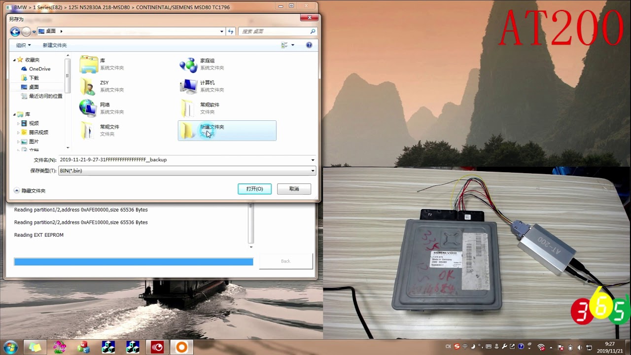
Task: Click the Back button in AT200 window
Action: 285,261
